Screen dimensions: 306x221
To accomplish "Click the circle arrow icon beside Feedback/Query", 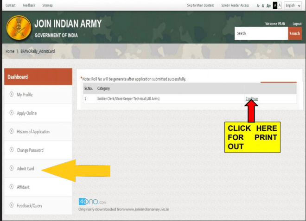I will (x=12, y=205).
